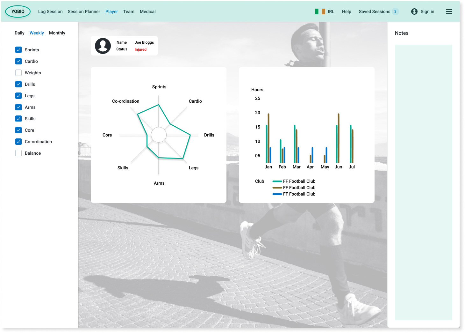Click the Club legend label

click(x=260, y=181)
